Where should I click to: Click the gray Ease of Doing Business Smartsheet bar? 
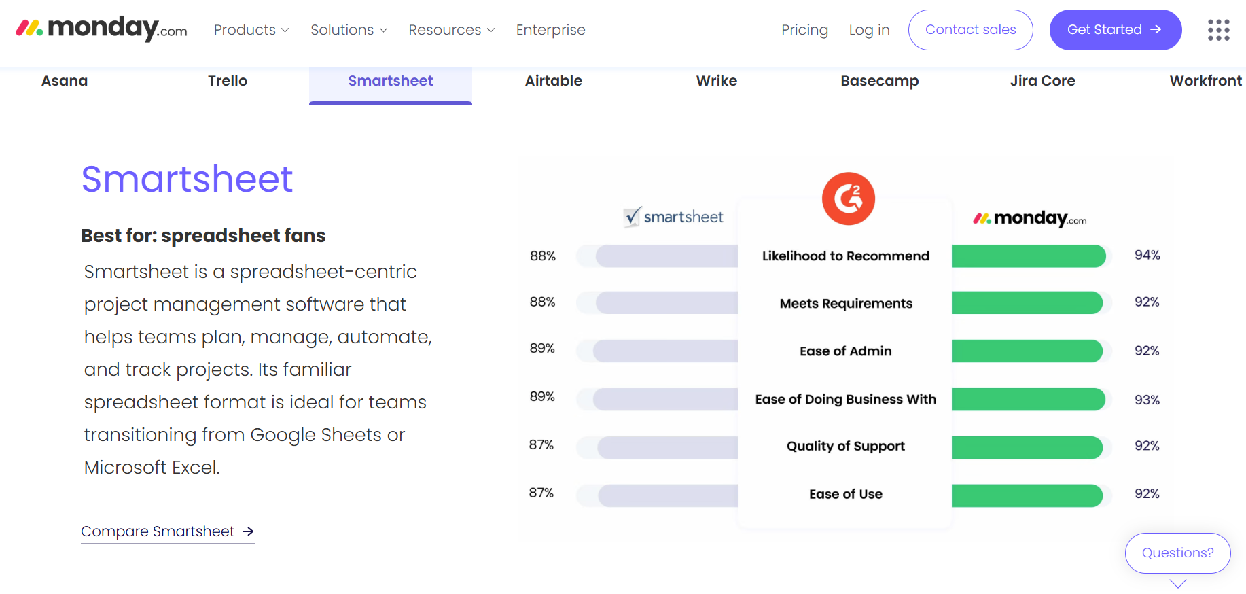[665, 399]
